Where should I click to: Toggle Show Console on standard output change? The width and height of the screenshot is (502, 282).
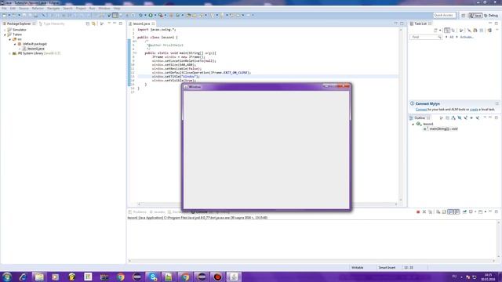(x=450, y=211)
